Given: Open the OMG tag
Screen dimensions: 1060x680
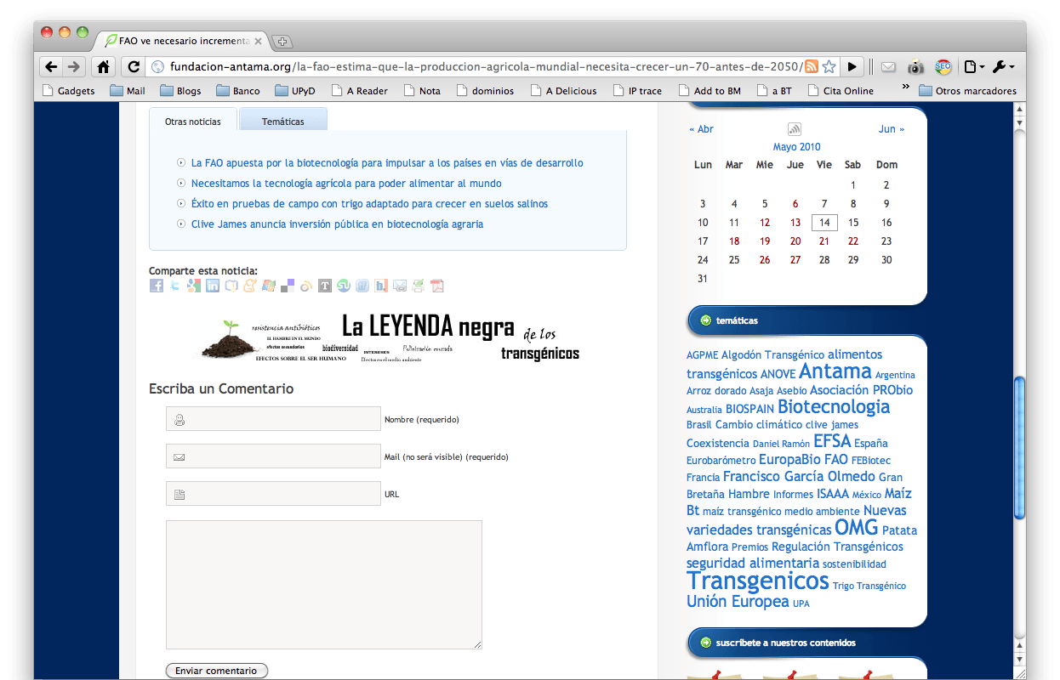Looking at the screenshot, I should [x=856, y=527].
